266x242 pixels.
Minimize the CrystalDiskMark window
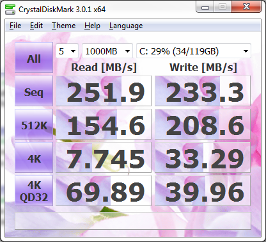pos(205,7)
